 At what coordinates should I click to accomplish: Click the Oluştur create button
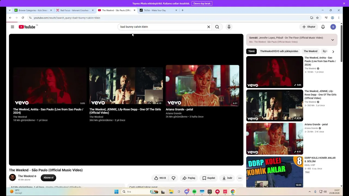pos(309,27)
